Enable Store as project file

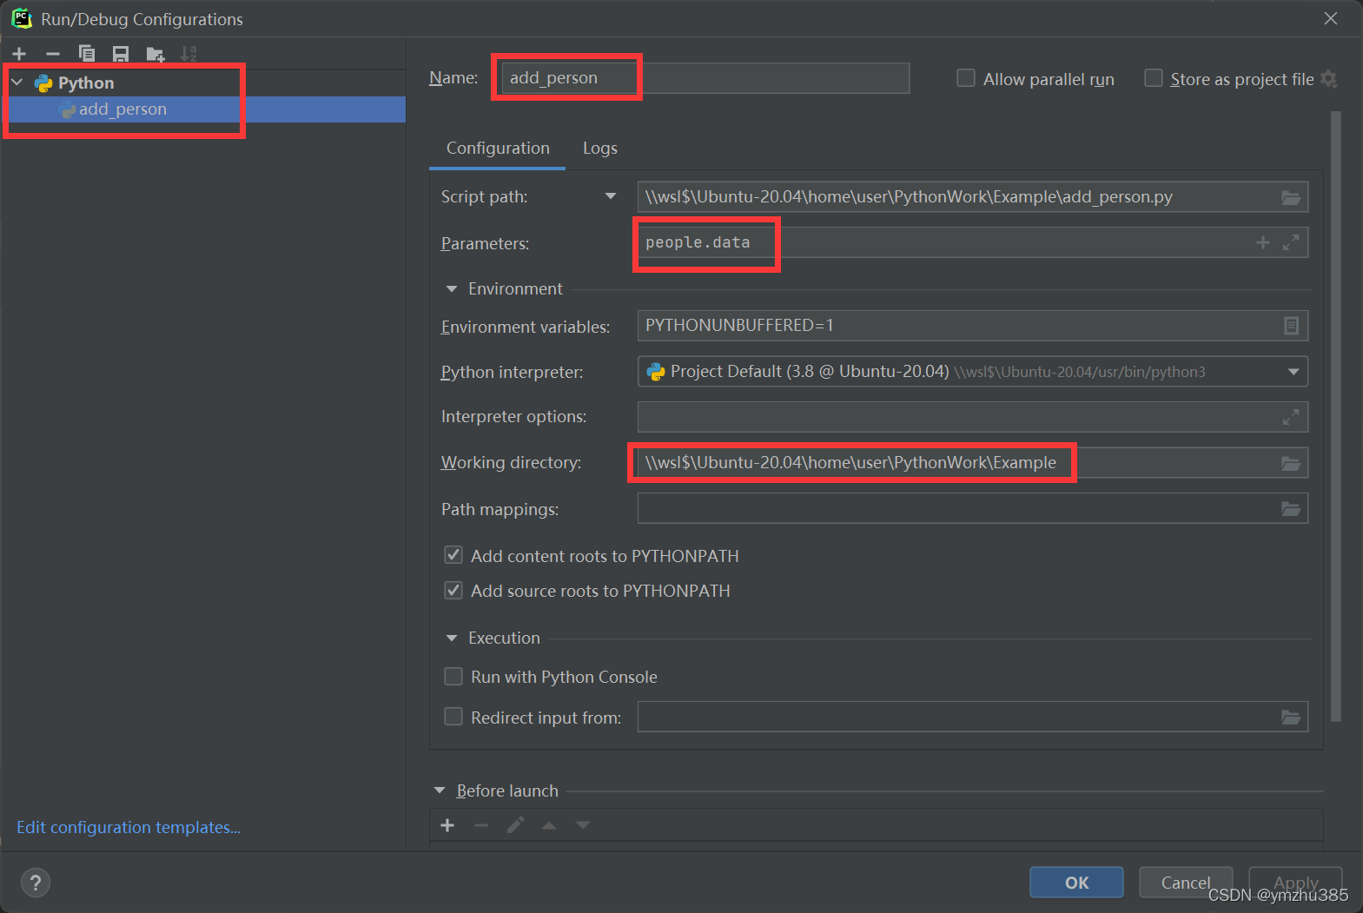click(x=1153, y=78)
